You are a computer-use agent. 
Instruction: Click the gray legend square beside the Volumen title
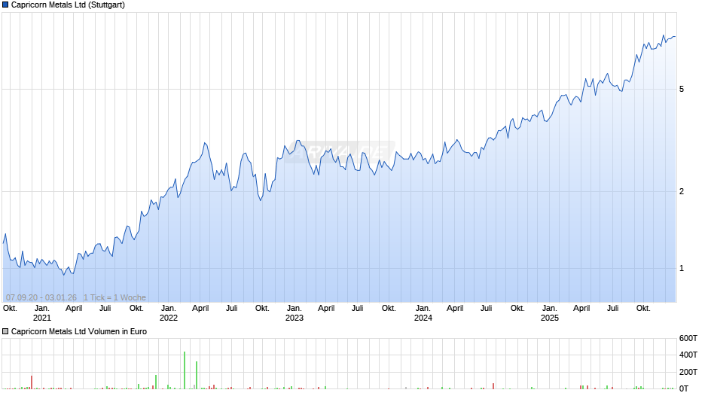pos(5,331)
